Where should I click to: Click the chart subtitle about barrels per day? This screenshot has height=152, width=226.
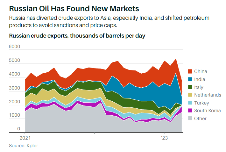click(x=77, y=36)
